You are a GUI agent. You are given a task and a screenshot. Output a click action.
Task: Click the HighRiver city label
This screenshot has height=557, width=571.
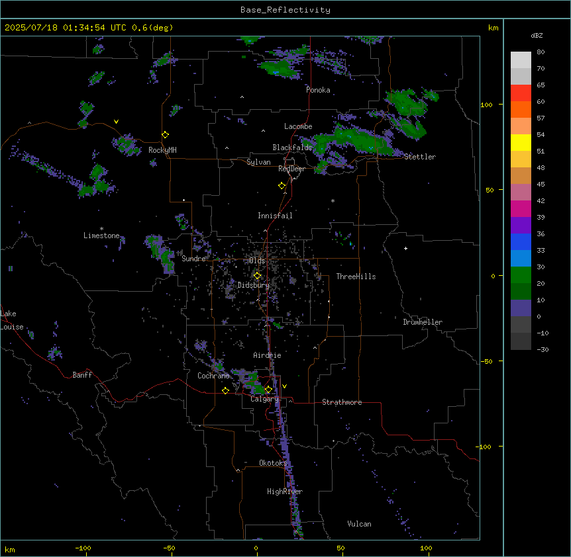pyautogui.click(x=285, y=492)
